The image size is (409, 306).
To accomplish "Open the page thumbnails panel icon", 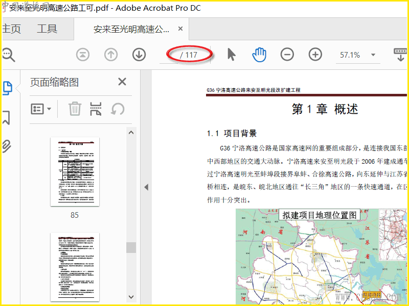I will point(8,88).
